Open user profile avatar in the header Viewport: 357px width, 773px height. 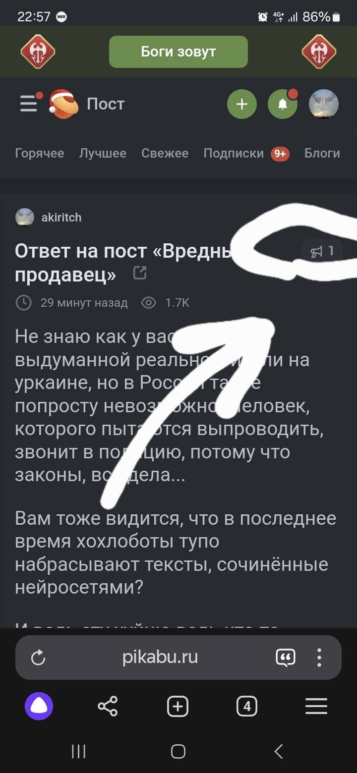click(x=324, y=104)
